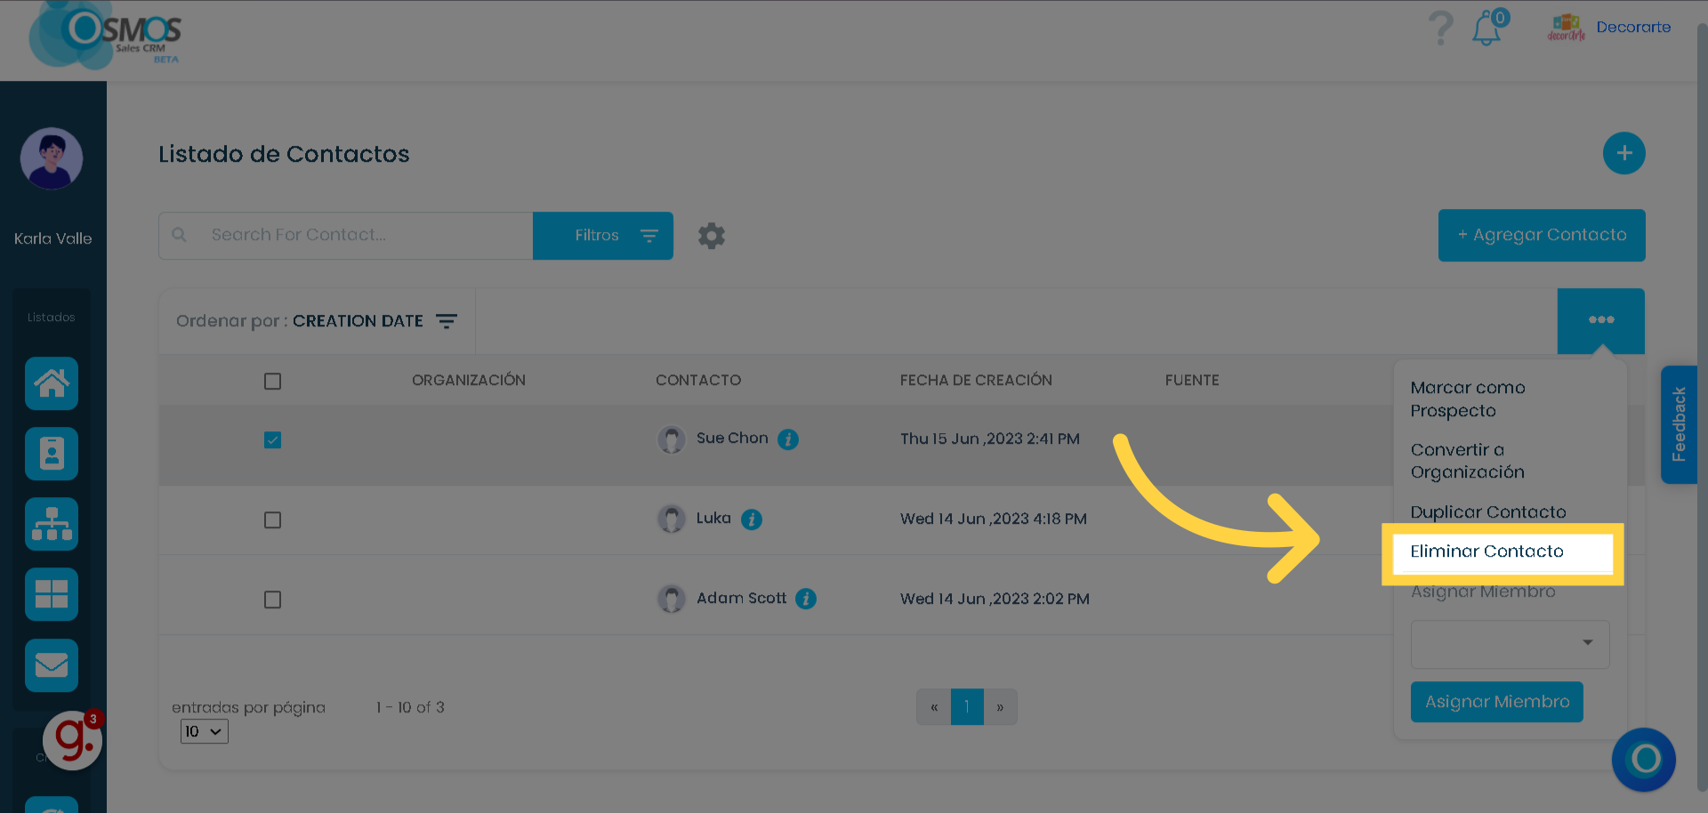Screen dimensions: 1708x813
Task: Sort by the ORGANIZACIÓN column header
Action: coord(469,381)
